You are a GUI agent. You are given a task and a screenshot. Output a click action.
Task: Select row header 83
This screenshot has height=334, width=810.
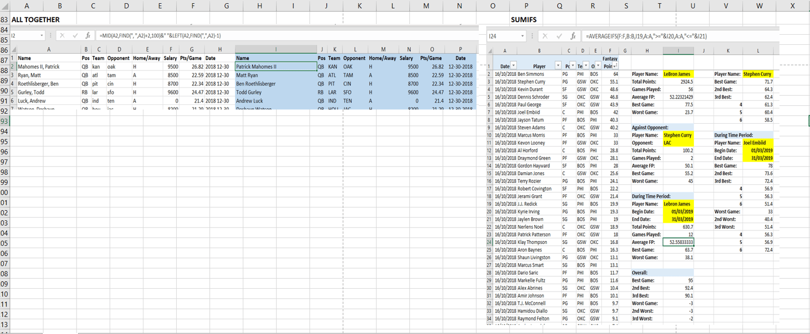tap(5, 19)
